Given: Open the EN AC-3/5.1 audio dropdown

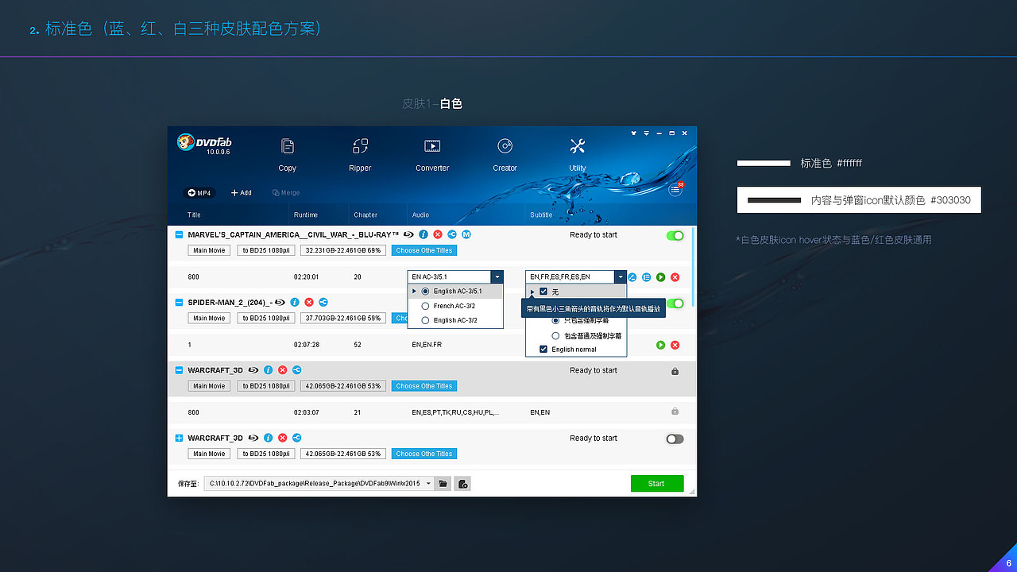Looking at the screenshot, I should (x=497, y=276).
